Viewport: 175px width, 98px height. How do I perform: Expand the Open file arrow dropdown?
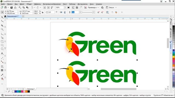8,7
